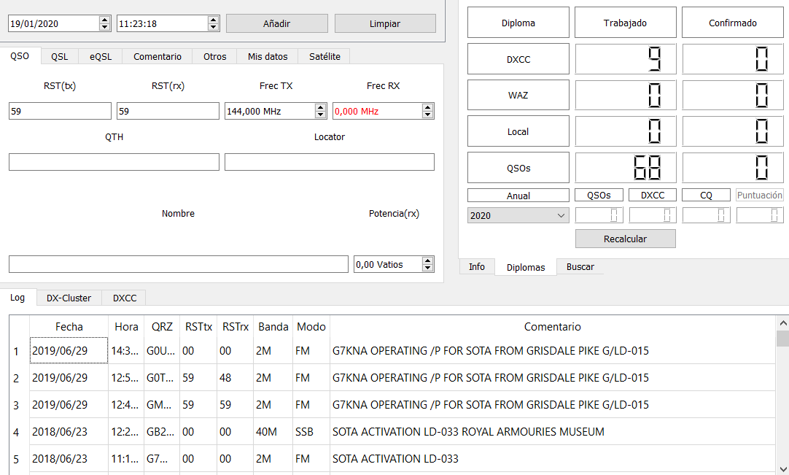Click the log scrollbar down arrow
Image resolution: width=789 pixels, height=475 pixels.
pyautogui.click(x=782, y=468)
